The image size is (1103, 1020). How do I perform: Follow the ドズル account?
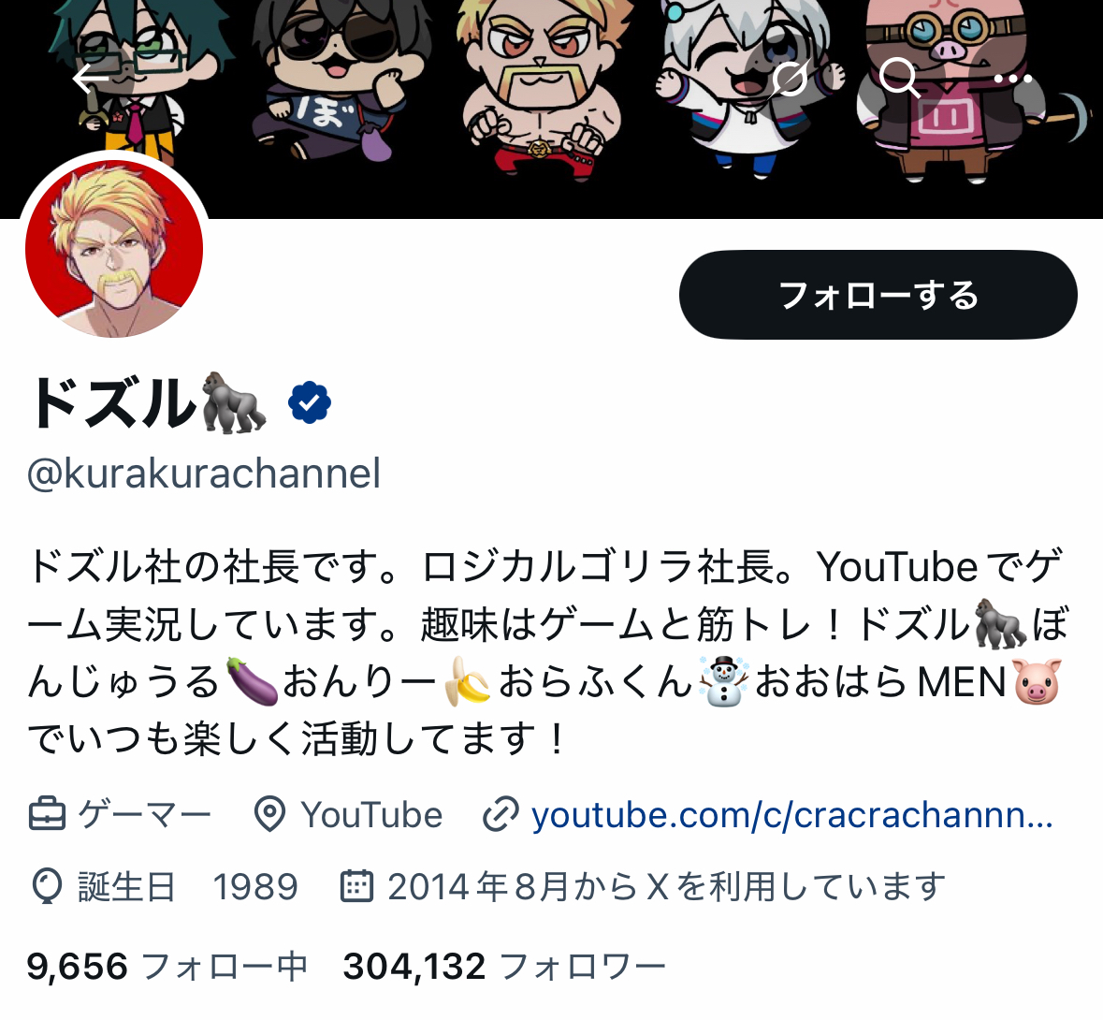pyautogui.click(x=878, y=295)
